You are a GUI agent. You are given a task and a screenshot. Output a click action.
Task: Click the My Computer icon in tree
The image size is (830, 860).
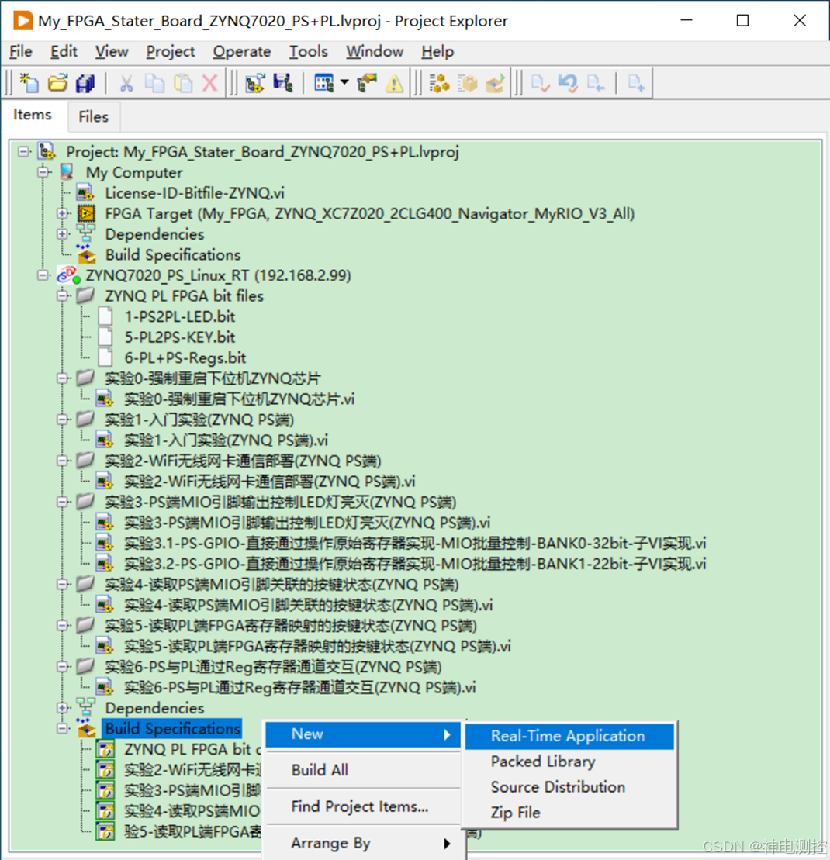tap(67, 172)
